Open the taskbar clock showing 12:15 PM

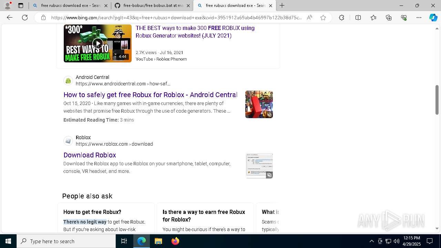click(x=411, y=241)
